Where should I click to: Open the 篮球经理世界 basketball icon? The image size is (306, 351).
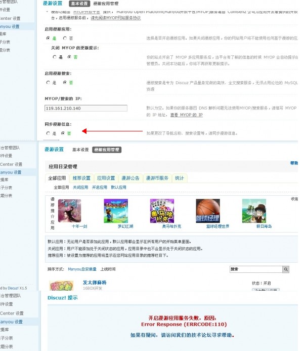click(x=208, y=211)
